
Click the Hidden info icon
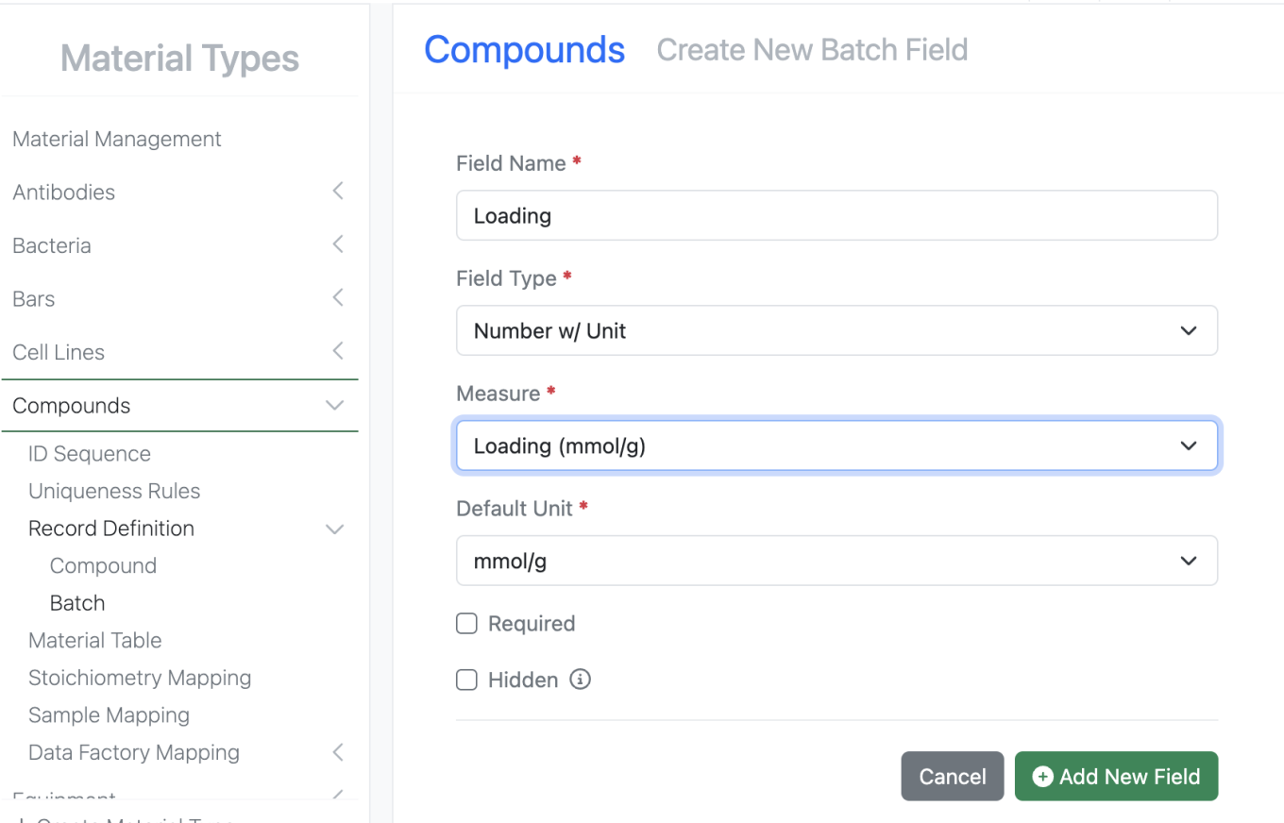click(581, 680)
